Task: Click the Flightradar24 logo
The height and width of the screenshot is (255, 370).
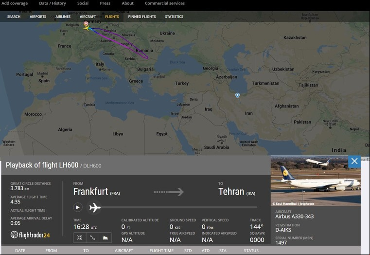Action: point(30,235)
